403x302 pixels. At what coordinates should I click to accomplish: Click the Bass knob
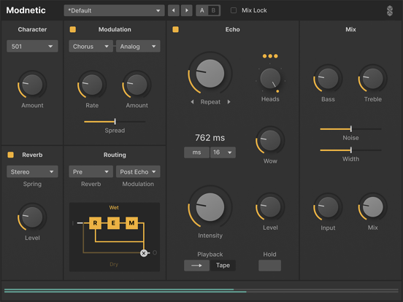pyautogui.click(x=328, y=78)
